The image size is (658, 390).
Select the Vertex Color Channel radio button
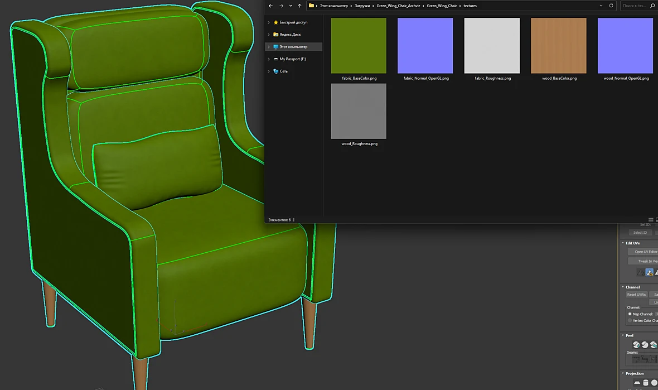pyautogui.click(x=630, y=321)
